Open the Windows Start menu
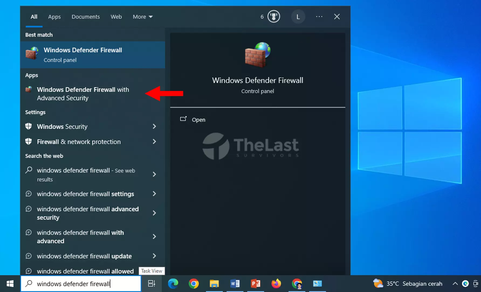The width and height of the screenshot is (481, 292). pyautogui.click(x=10, y=284)
